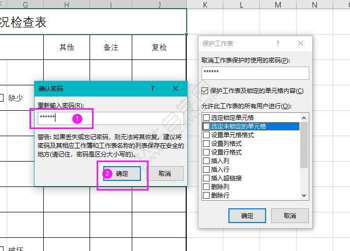Enable the 设置列格式 checkbox

(206, 144)
